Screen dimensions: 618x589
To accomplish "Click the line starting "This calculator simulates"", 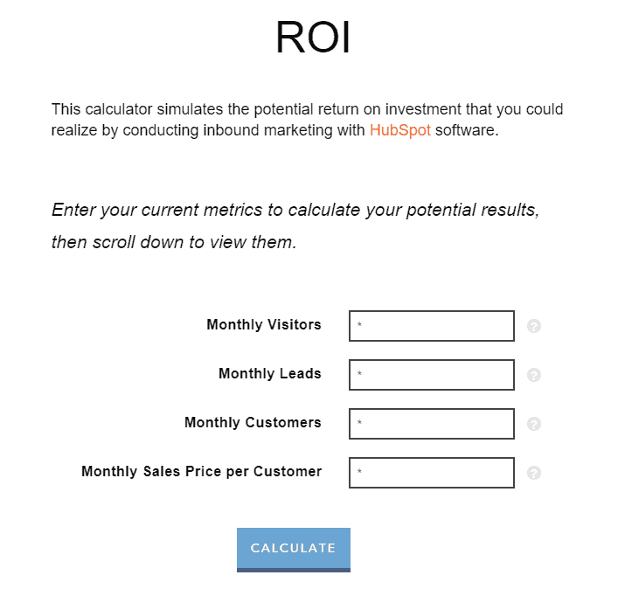I will click(x=307, y=109).
